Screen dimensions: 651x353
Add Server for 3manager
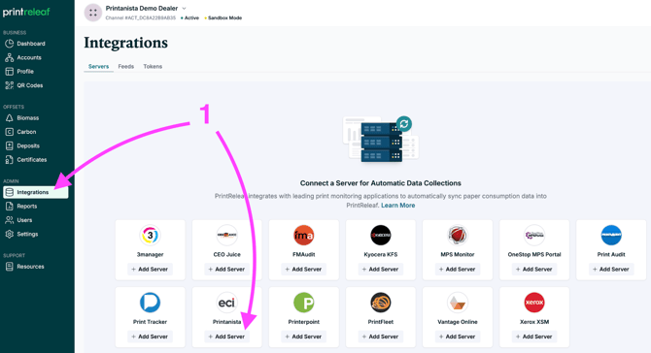[150, 270]
